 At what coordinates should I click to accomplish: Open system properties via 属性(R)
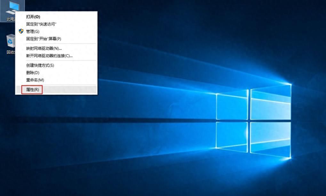[32, 90]
